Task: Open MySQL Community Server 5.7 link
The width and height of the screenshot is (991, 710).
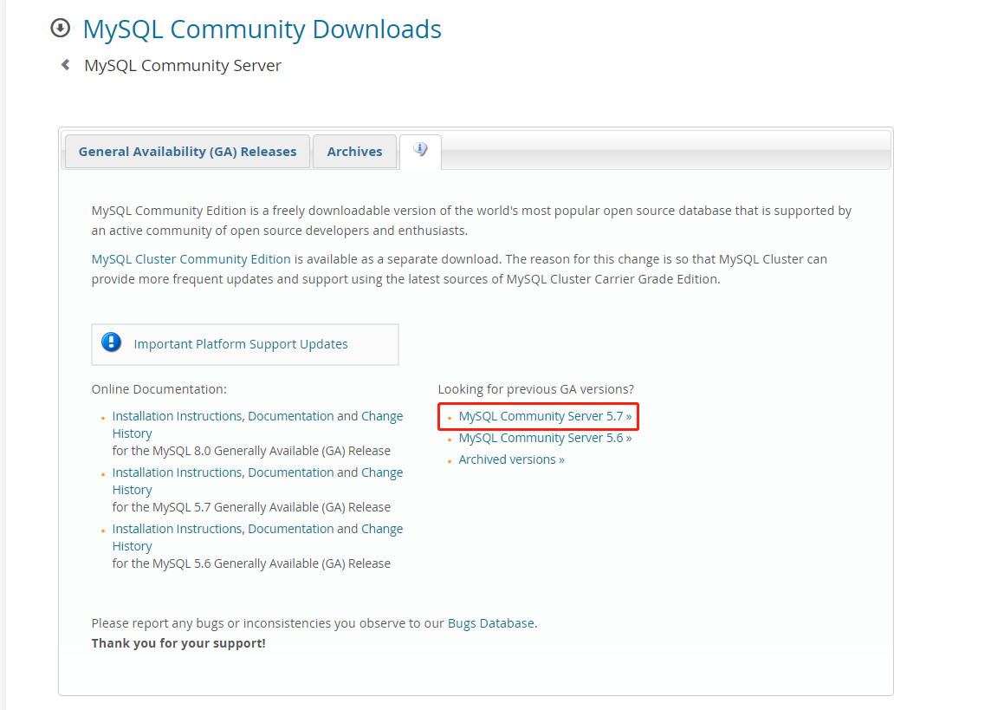Action: pyautogui.click(x=545, y=416)
